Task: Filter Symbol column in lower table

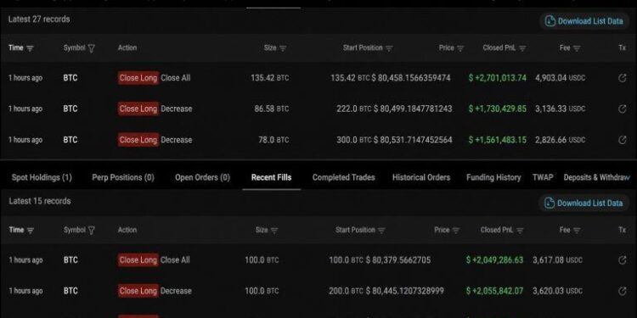Action: [x=92, y=231]
